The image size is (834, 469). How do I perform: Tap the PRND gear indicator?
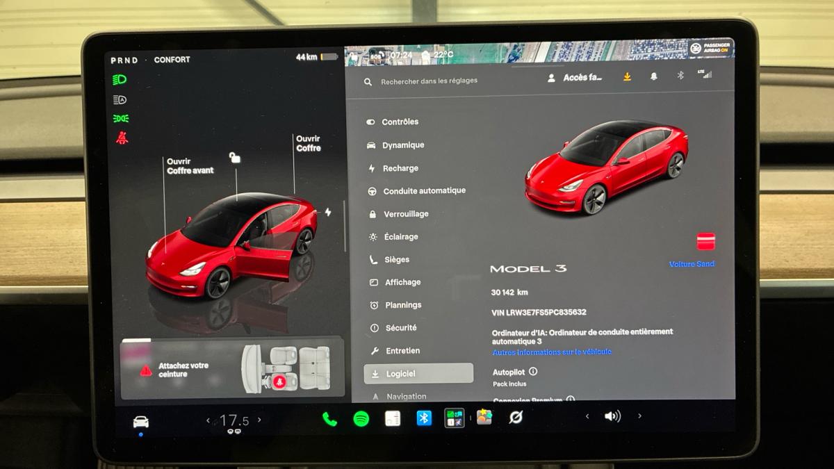(124, 60)
